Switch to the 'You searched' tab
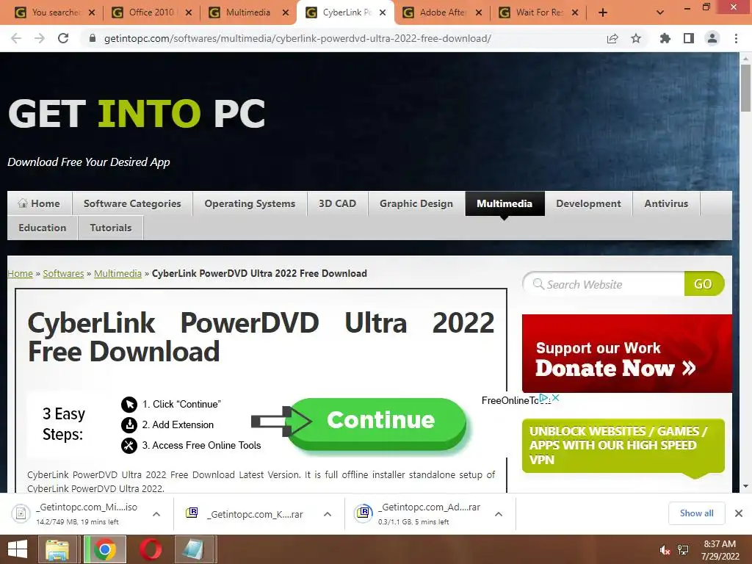Image resolution: width=752 pixels, height=564 pixels. coord(54,13)
